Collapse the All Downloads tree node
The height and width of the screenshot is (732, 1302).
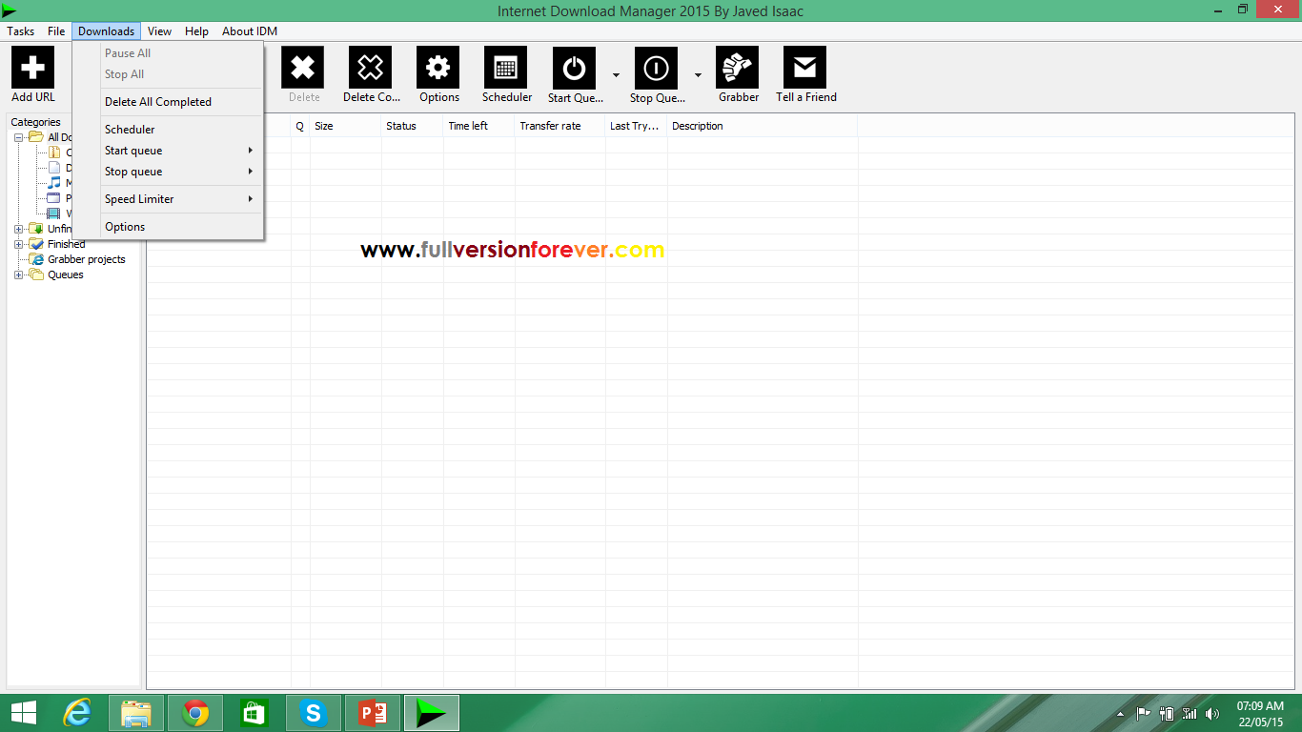[18, 137]
